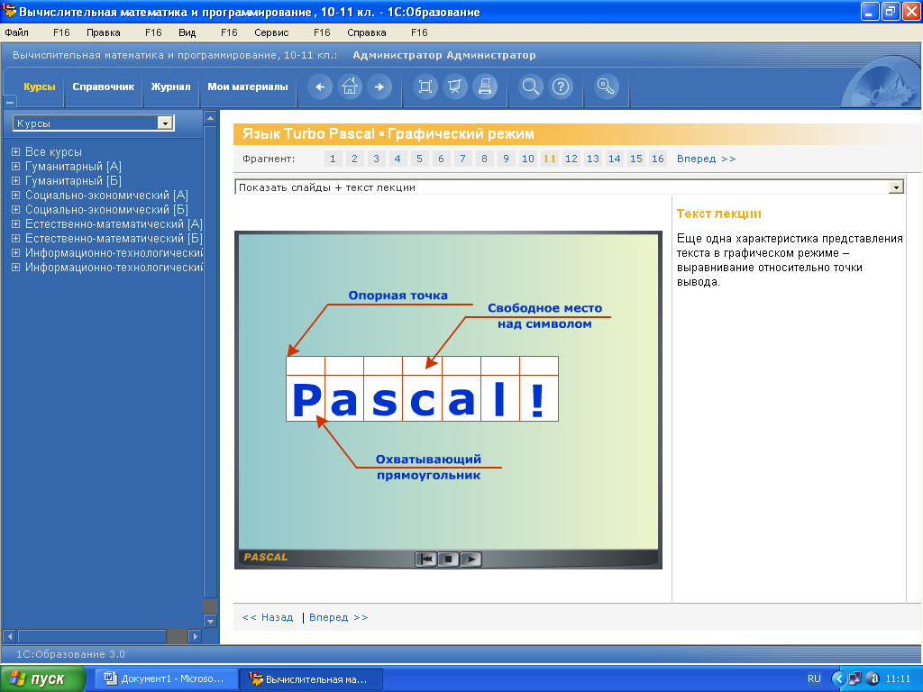Click the print icon
923x692 pixels.
point(485,87)
